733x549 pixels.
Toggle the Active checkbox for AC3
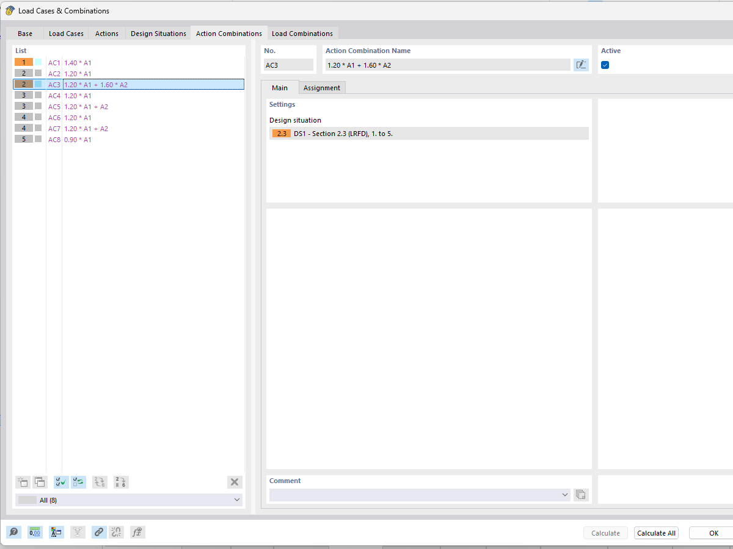pos(605,65)
